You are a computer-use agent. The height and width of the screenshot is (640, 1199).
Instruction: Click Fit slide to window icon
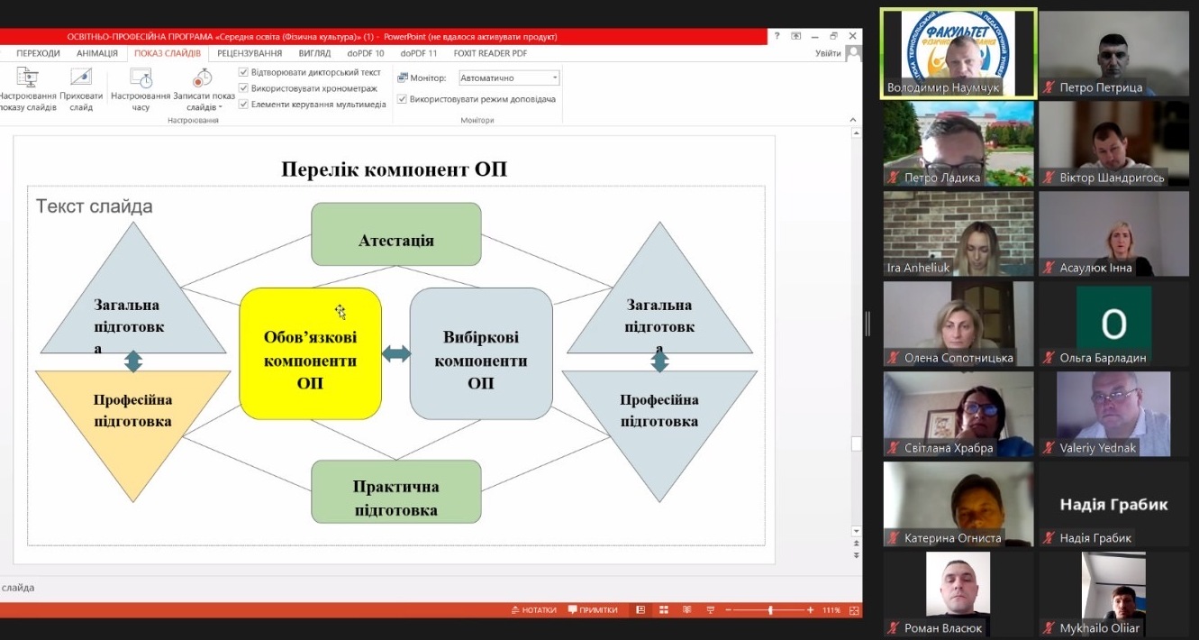pos(852,610)
